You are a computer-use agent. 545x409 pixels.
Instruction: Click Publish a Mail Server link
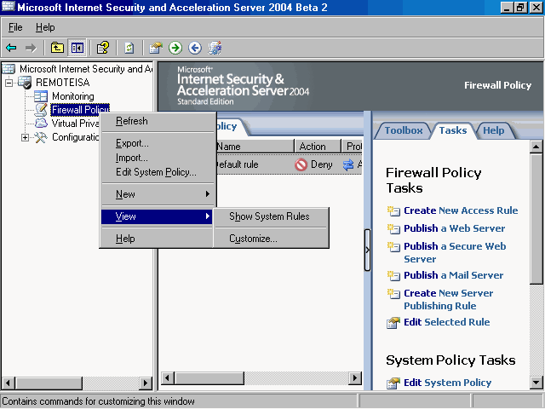pyautogui.click(x=453, y=275)
